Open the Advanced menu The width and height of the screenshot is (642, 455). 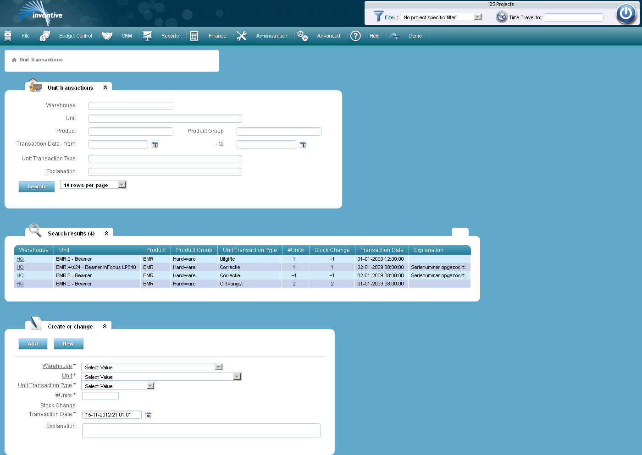(328, 35)
